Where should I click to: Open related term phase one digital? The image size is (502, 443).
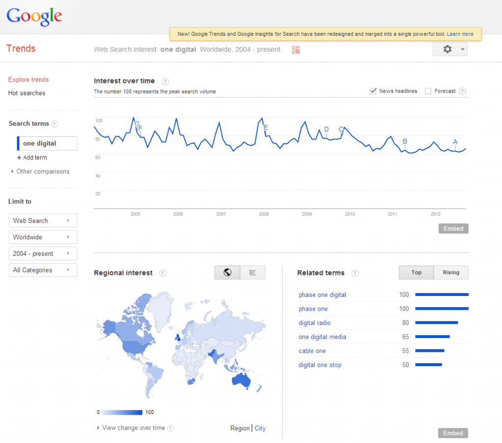322,295
